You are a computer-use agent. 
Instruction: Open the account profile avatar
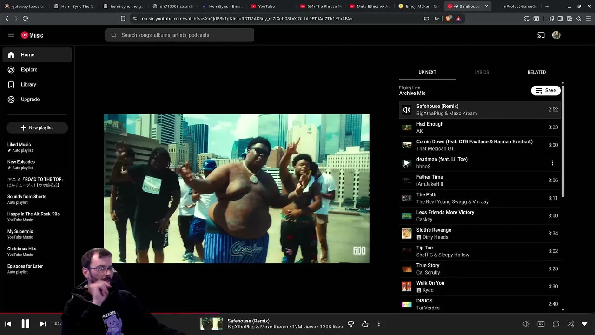pos(556,35)
